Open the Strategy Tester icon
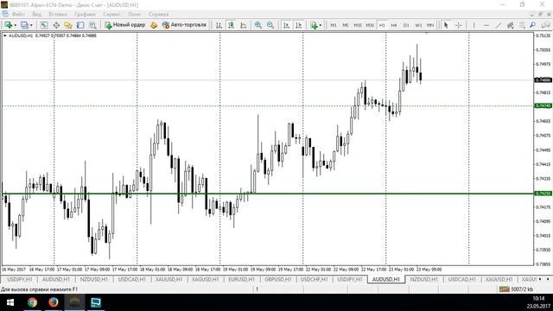Viewport: 553px width, 311px height. 92,25
